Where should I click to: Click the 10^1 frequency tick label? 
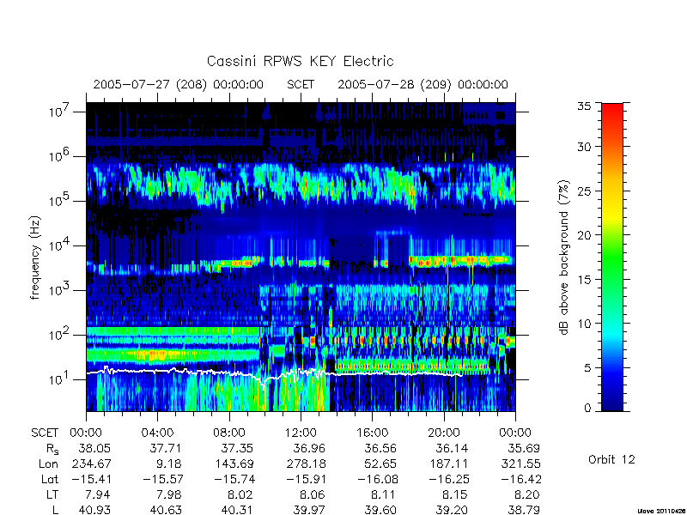click(60, 379)
